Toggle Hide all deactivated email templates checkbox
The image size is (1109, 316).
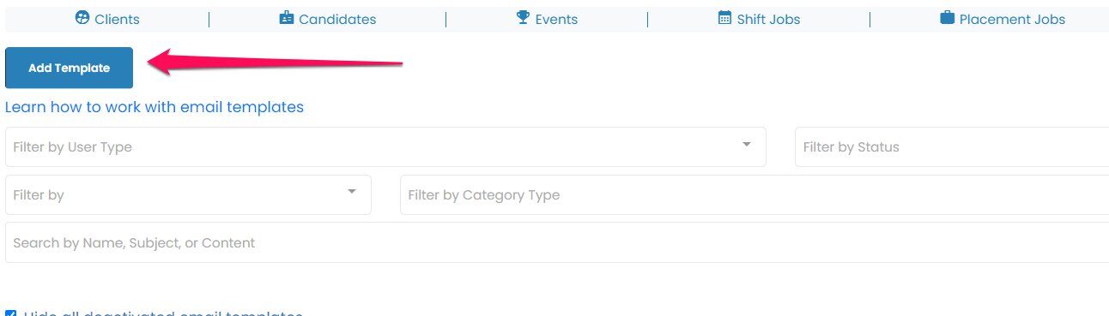11,313
